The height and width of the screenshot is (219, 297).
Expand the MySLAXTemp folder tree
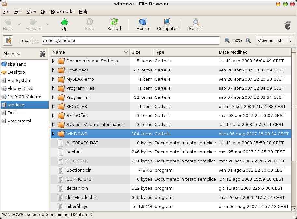click(x=53, y=79)
